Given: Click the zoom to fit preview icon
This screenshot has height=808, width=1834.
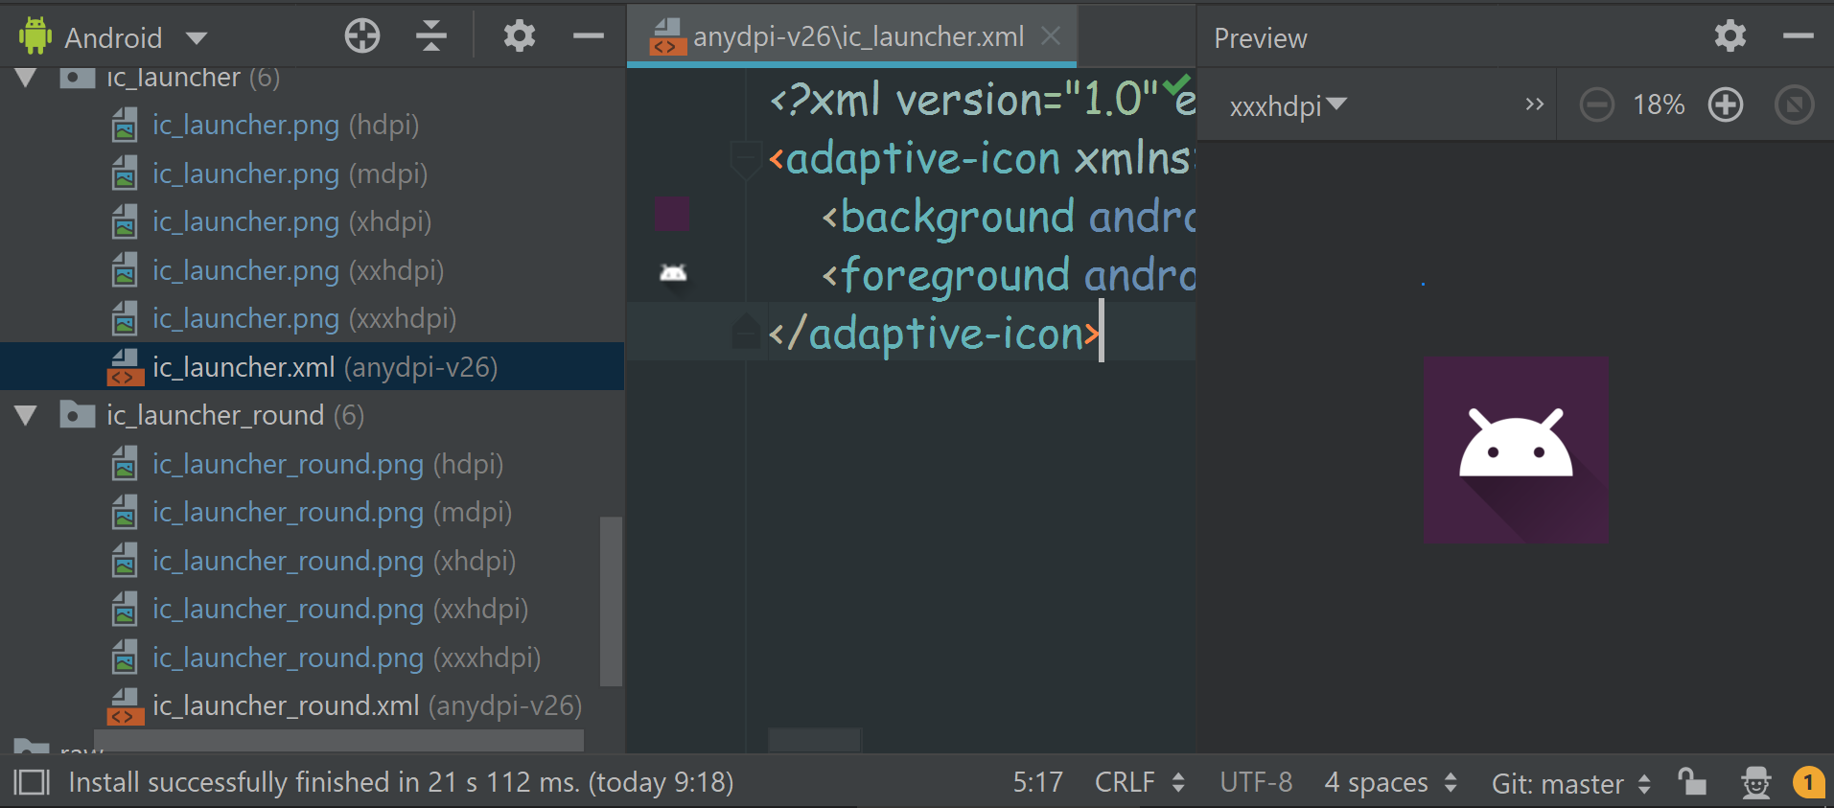Looking at the screenshot, I should tap(1794, 104).
